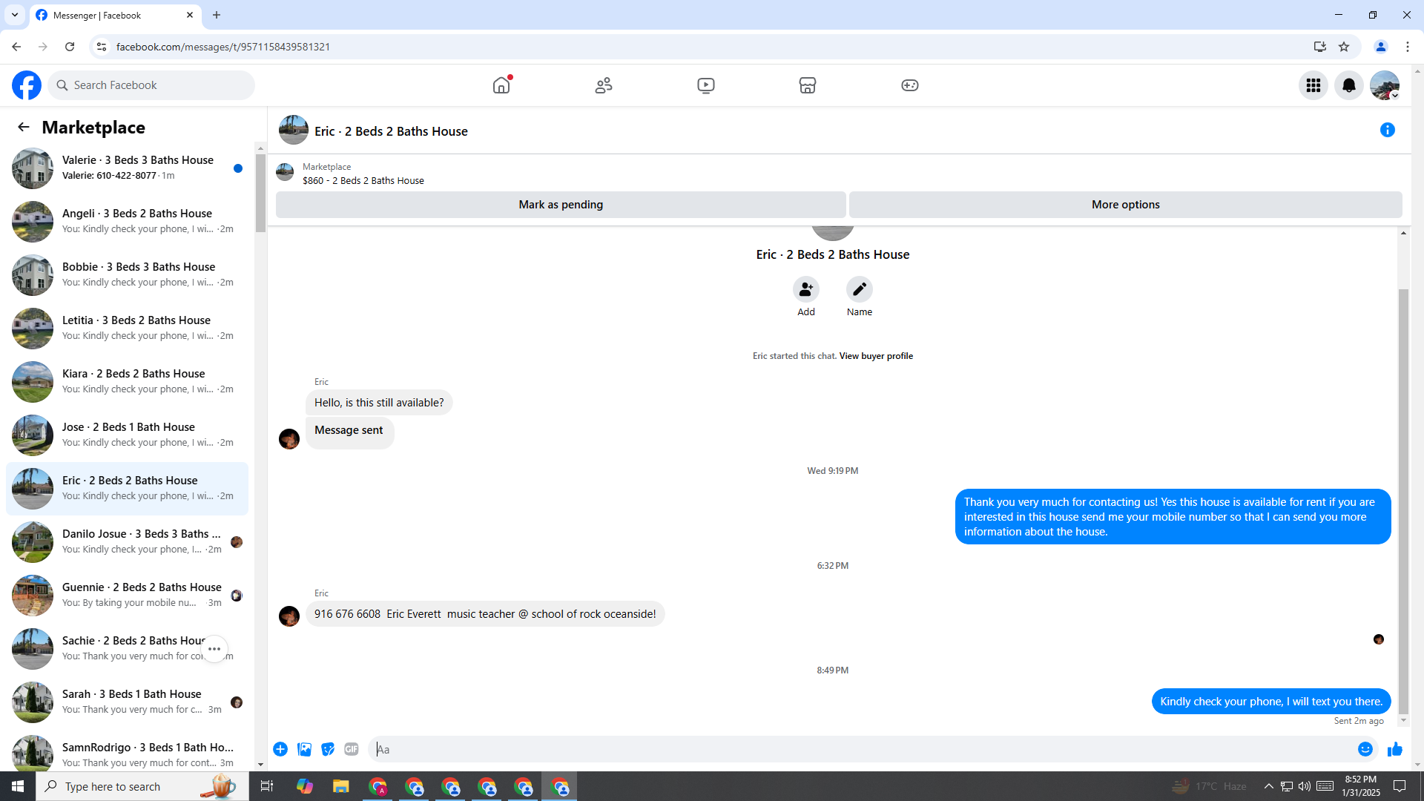Show hidden system tray icons
The image size is (1424, 801).
click(x=1268, y=786)
